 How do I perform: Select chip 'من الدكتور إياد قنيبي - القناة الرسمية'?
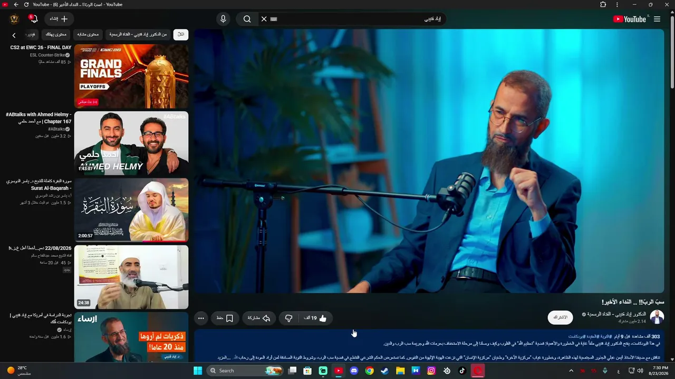pyautogui.click(x=138, y=35)
